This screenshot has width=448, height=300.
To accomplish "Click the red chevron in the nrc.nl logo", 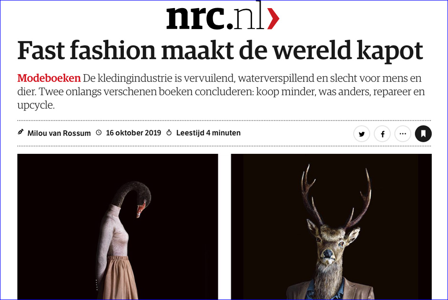I will coord(273,18).
